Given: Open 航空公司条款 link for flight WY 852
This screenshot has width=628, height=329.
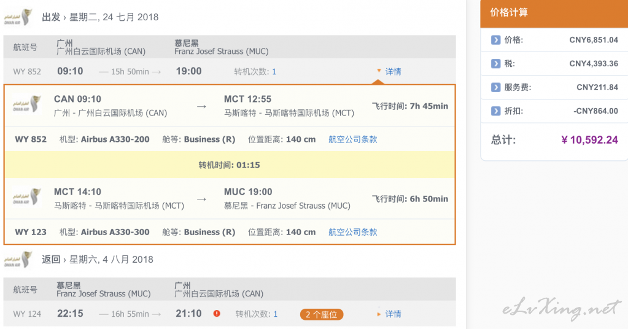Looking at the screenshot, I should tap(353, 139).
